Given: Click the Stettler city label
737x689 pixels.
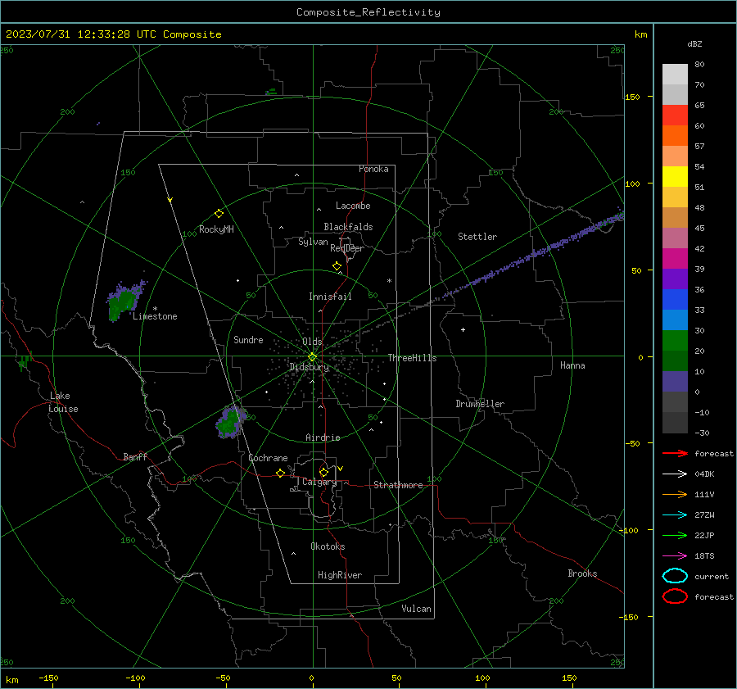Looking at the screenshot, I should pyautogui.click(x=477, y=237).
